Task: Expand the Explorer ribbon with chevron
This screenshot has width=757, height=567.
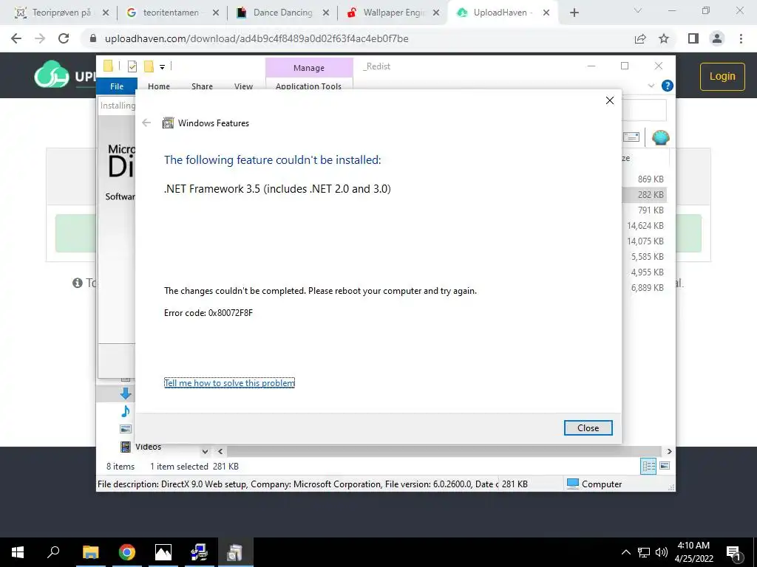Action: coord(651,86)
